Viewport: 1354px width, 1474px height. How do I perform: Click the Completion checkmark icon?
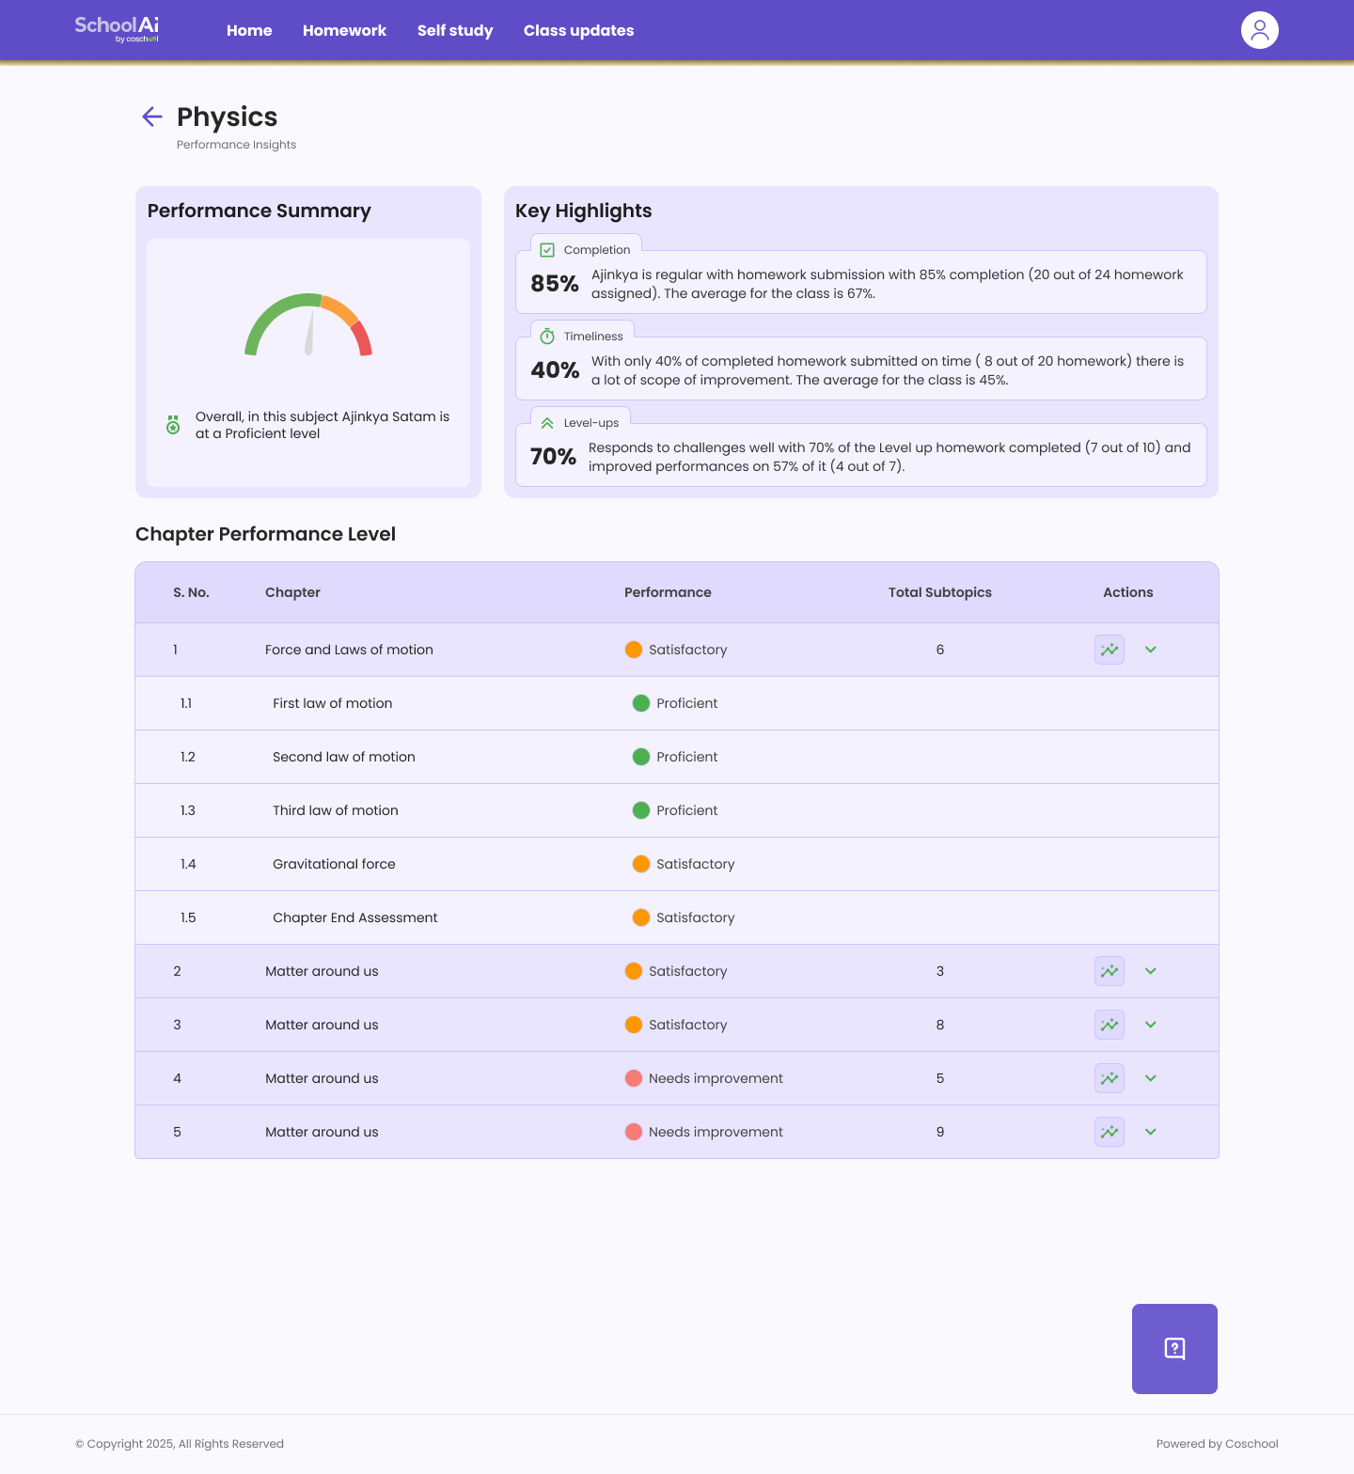coord(547,250)
